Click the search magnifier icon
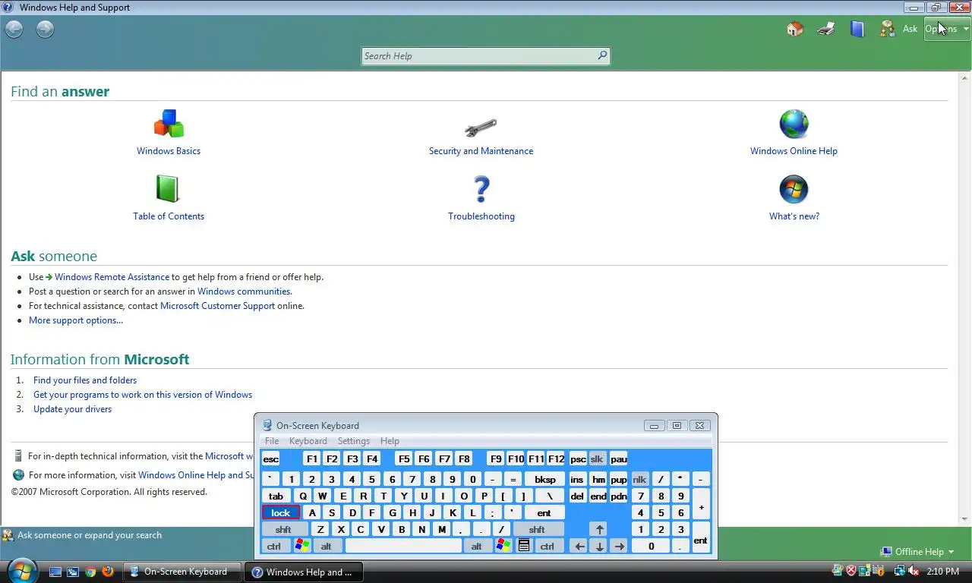The width and height of the screenshot is (972, 583). 602,55
